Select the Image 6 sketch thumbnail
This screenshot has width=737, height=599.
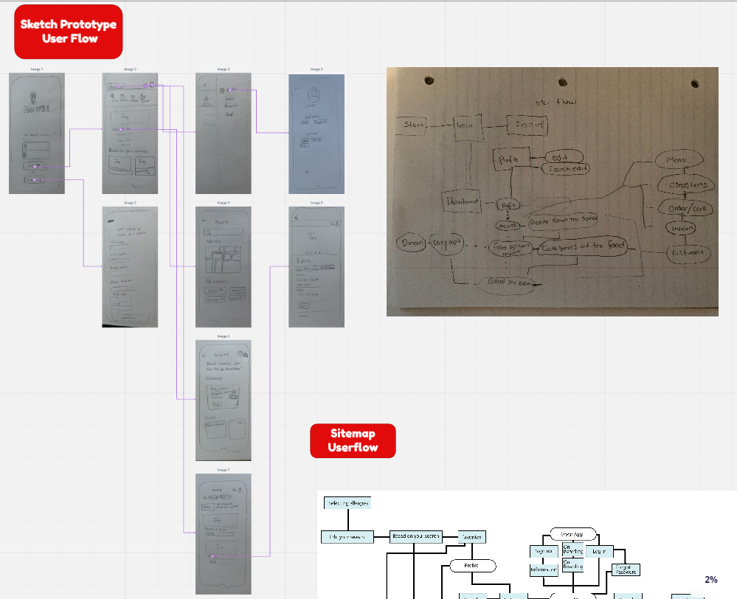click(224, 400)
